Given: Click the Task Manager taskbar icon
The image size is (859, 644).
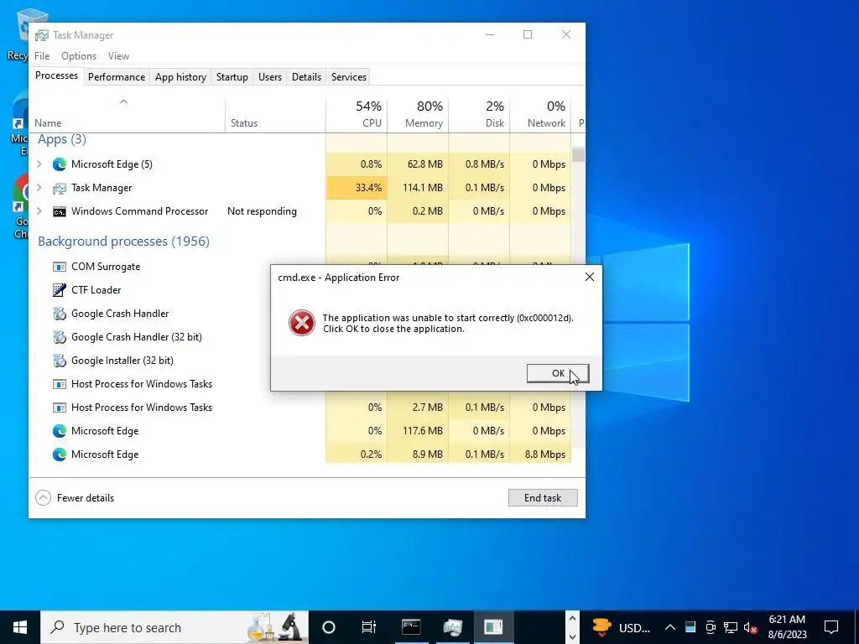Looking at the screenshot, I should tap(452, 627).
